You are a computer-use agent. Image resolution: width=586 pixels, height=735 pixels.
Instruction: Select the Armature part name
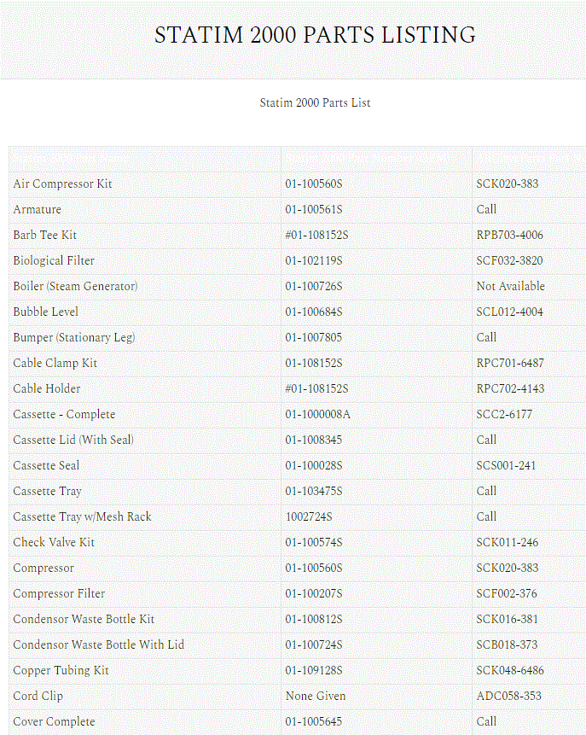click(x=37, y=209)
